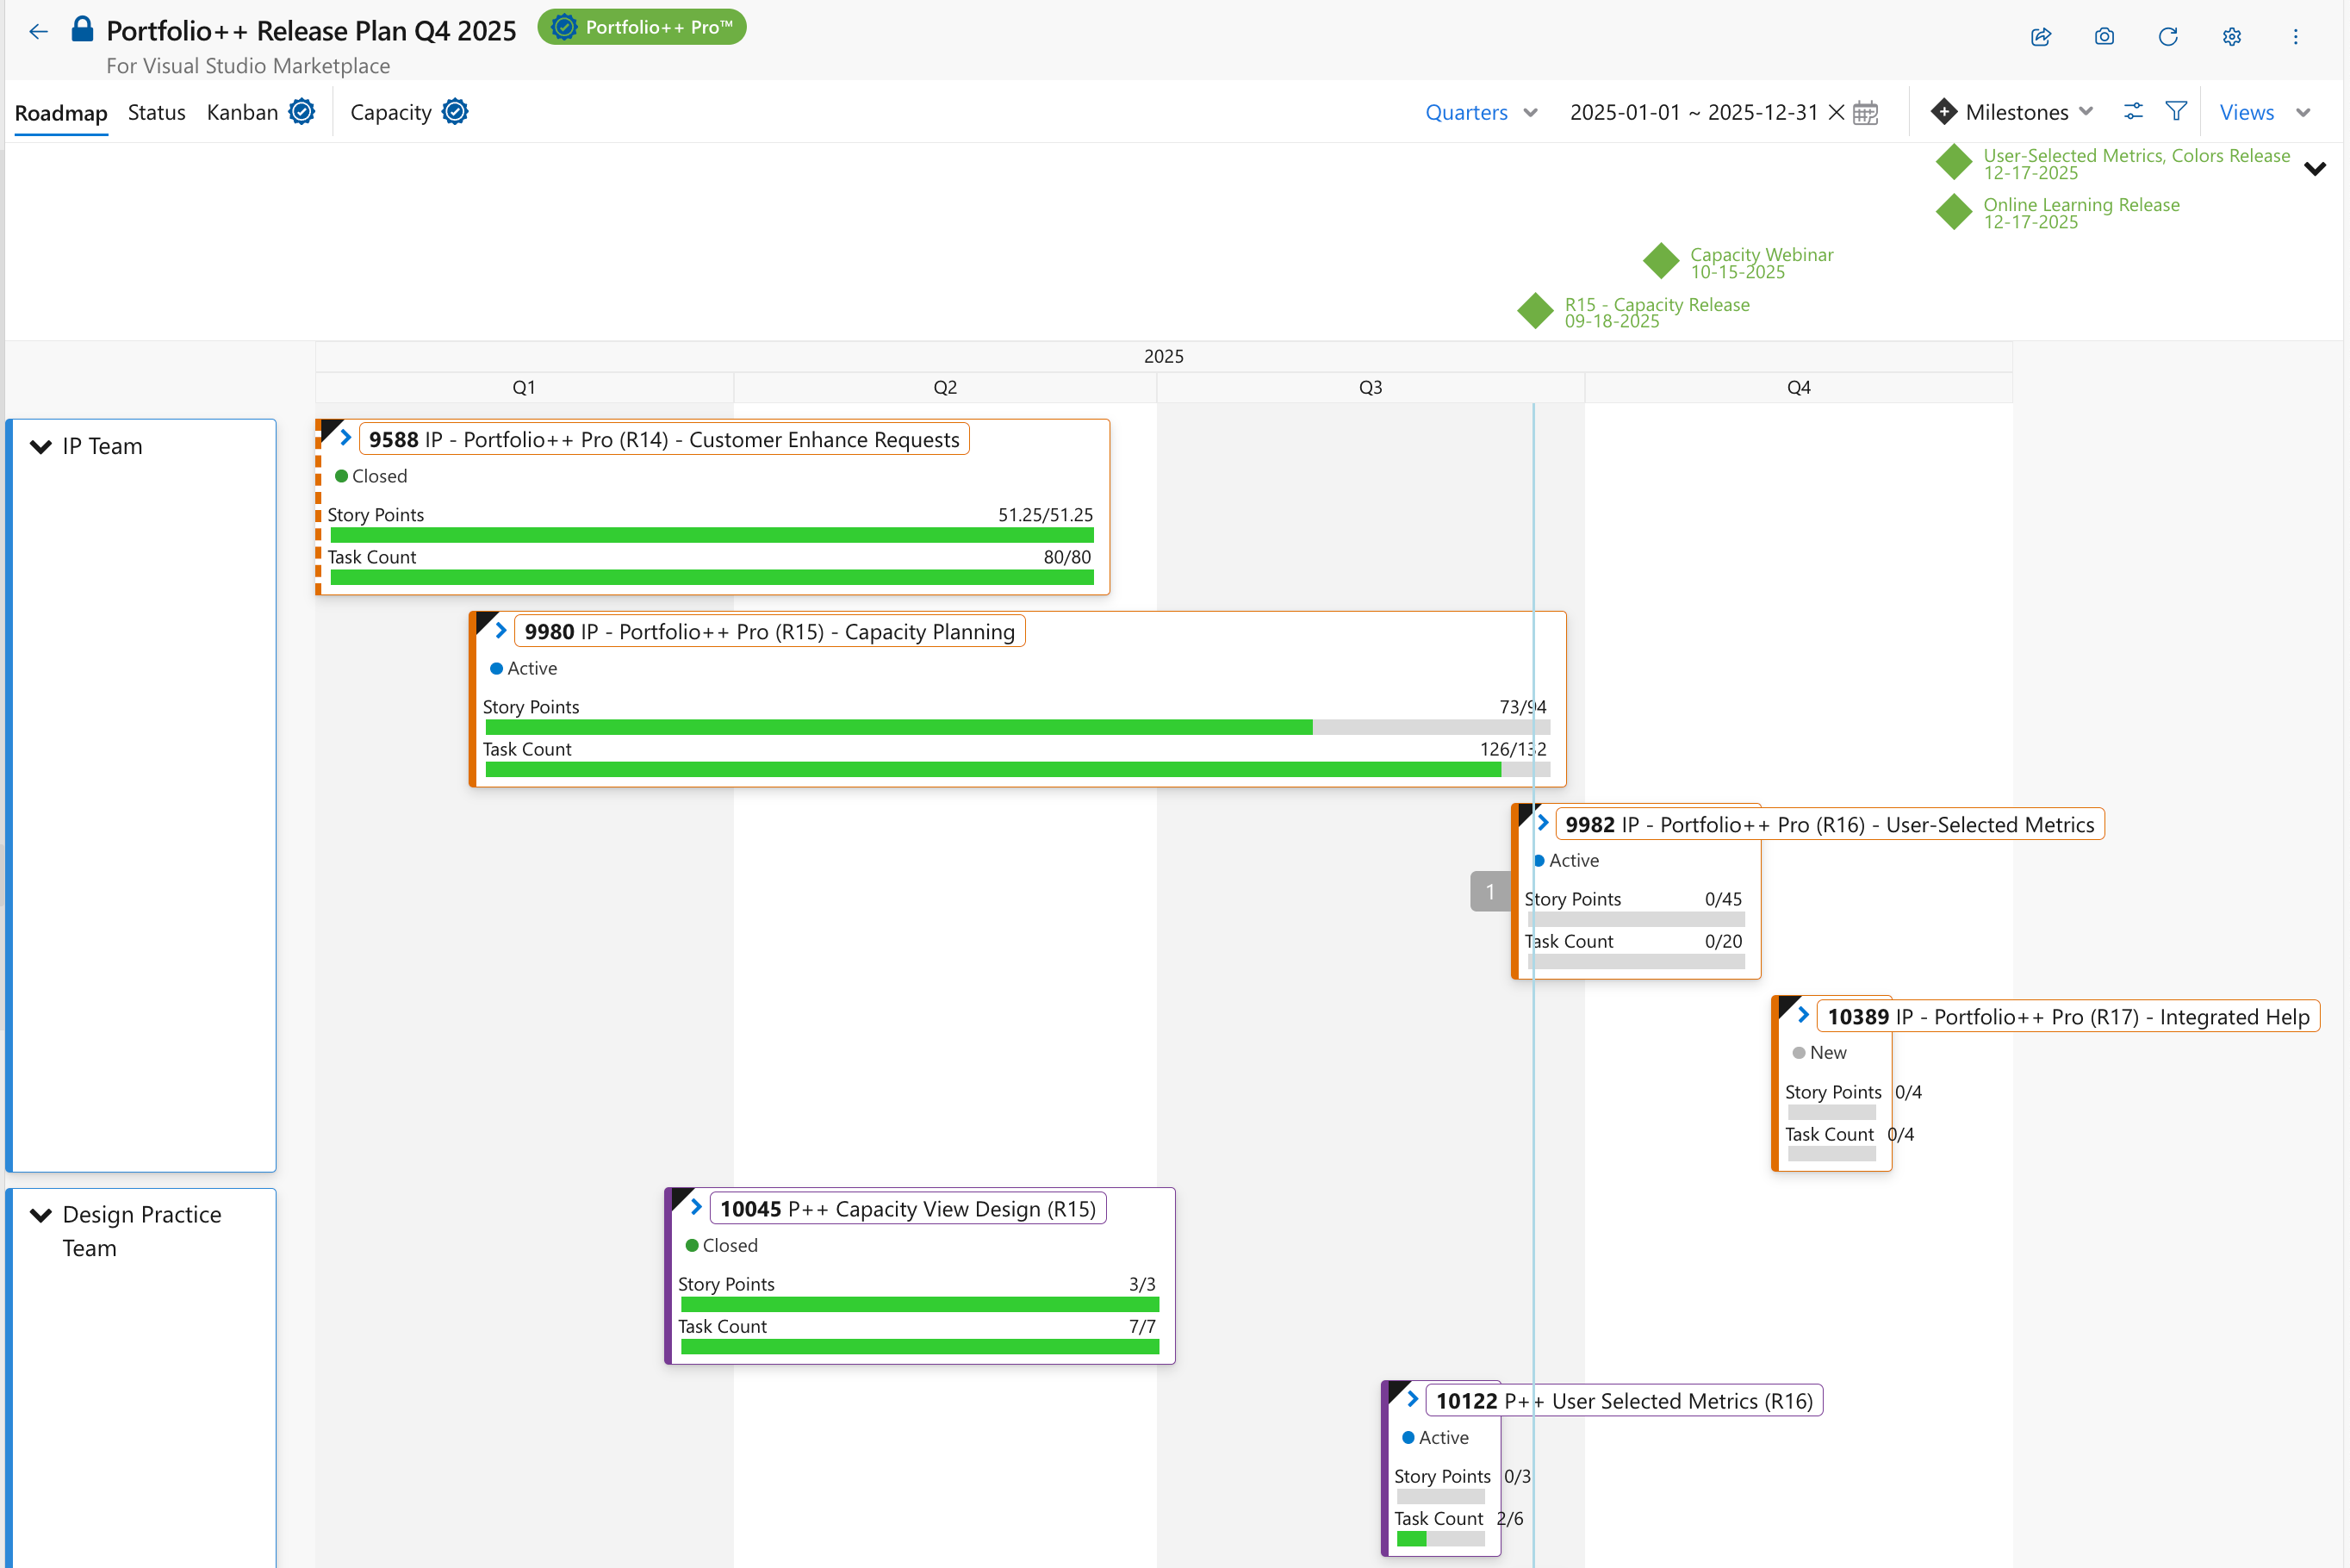Collapse the Design Practice Team group
Viewport: 2350px width, 1568px height.
pos(41,1215)
